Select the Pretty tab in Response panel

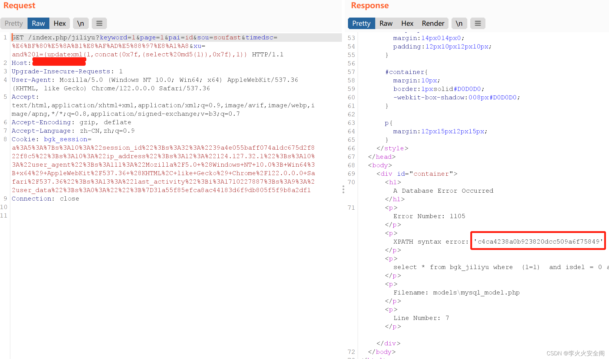pyautogui.click(x=362, y=23)
